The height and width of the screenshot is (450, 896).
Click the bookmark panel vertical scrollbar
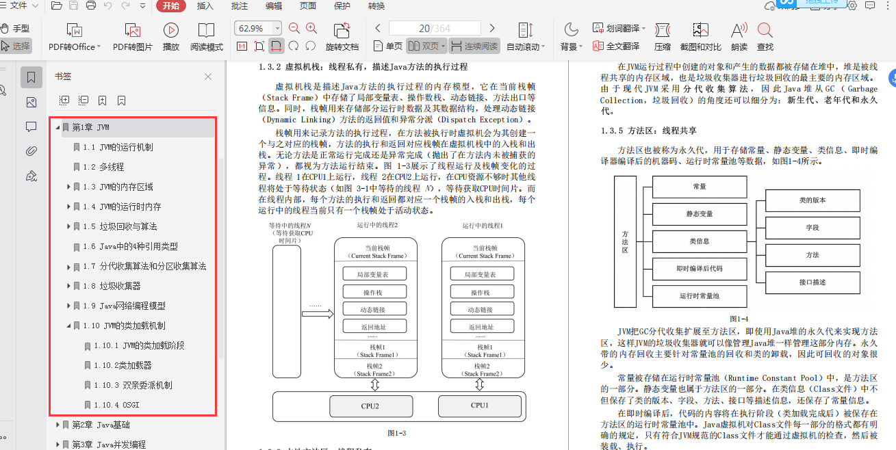point(220,260)
